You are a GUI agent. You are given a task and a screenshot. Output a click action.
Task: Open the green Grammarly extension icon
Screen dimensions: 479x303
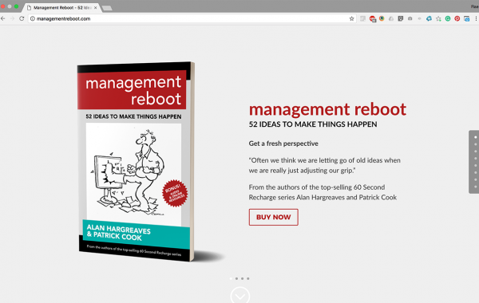(x=448, y=18)
